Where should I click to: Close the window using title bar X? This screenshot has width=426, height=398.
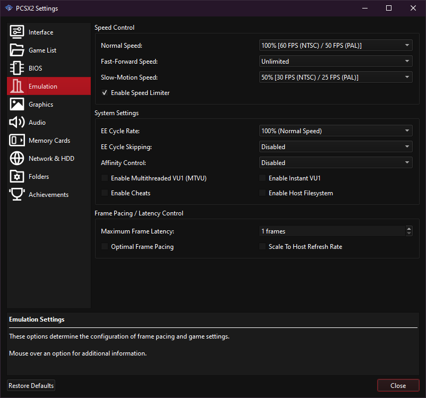(413, 8)
